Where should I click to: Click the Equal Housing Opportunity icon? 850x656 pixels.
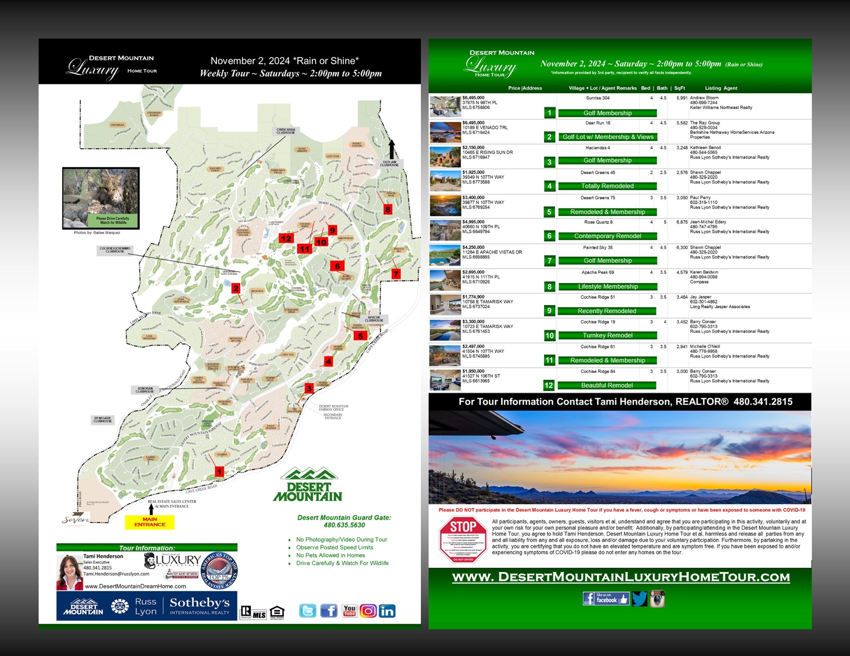[277, 612]
